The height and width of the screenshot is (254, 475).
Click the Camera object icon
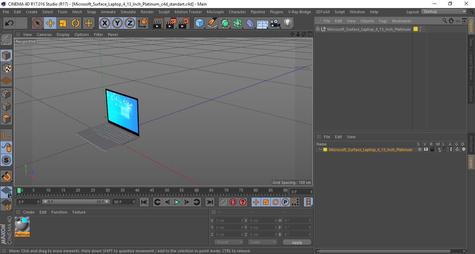(x=275, y=23)
